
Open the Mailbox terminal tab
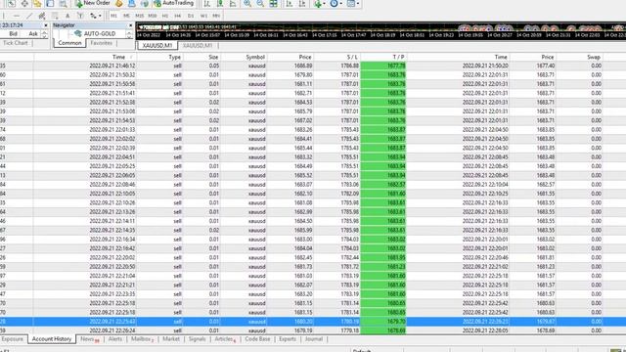point(142,339)
